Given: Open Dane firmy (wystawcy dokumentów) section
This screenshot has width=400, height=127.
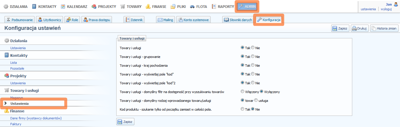Looking at the screenshot, I should tap(36, 118).
